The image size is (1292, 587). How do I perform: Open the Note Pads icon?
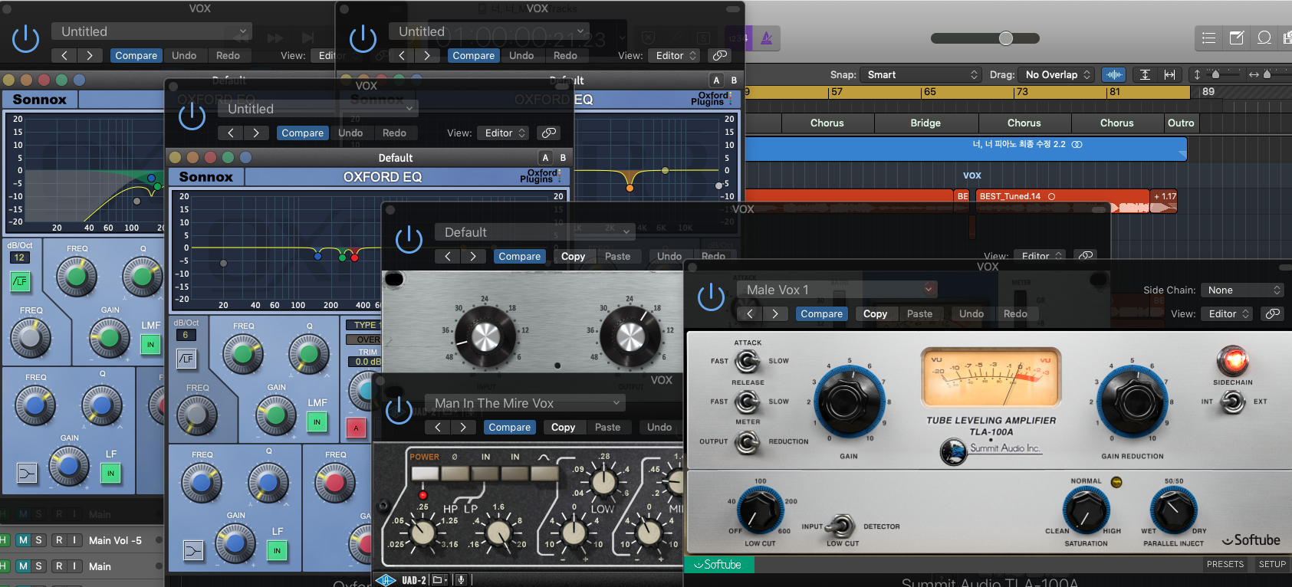pyautogui.click(x=1237, y=38)
